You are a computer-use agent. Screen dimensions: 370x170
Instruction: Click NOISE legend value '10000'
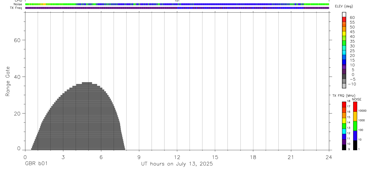coord(362,111)
